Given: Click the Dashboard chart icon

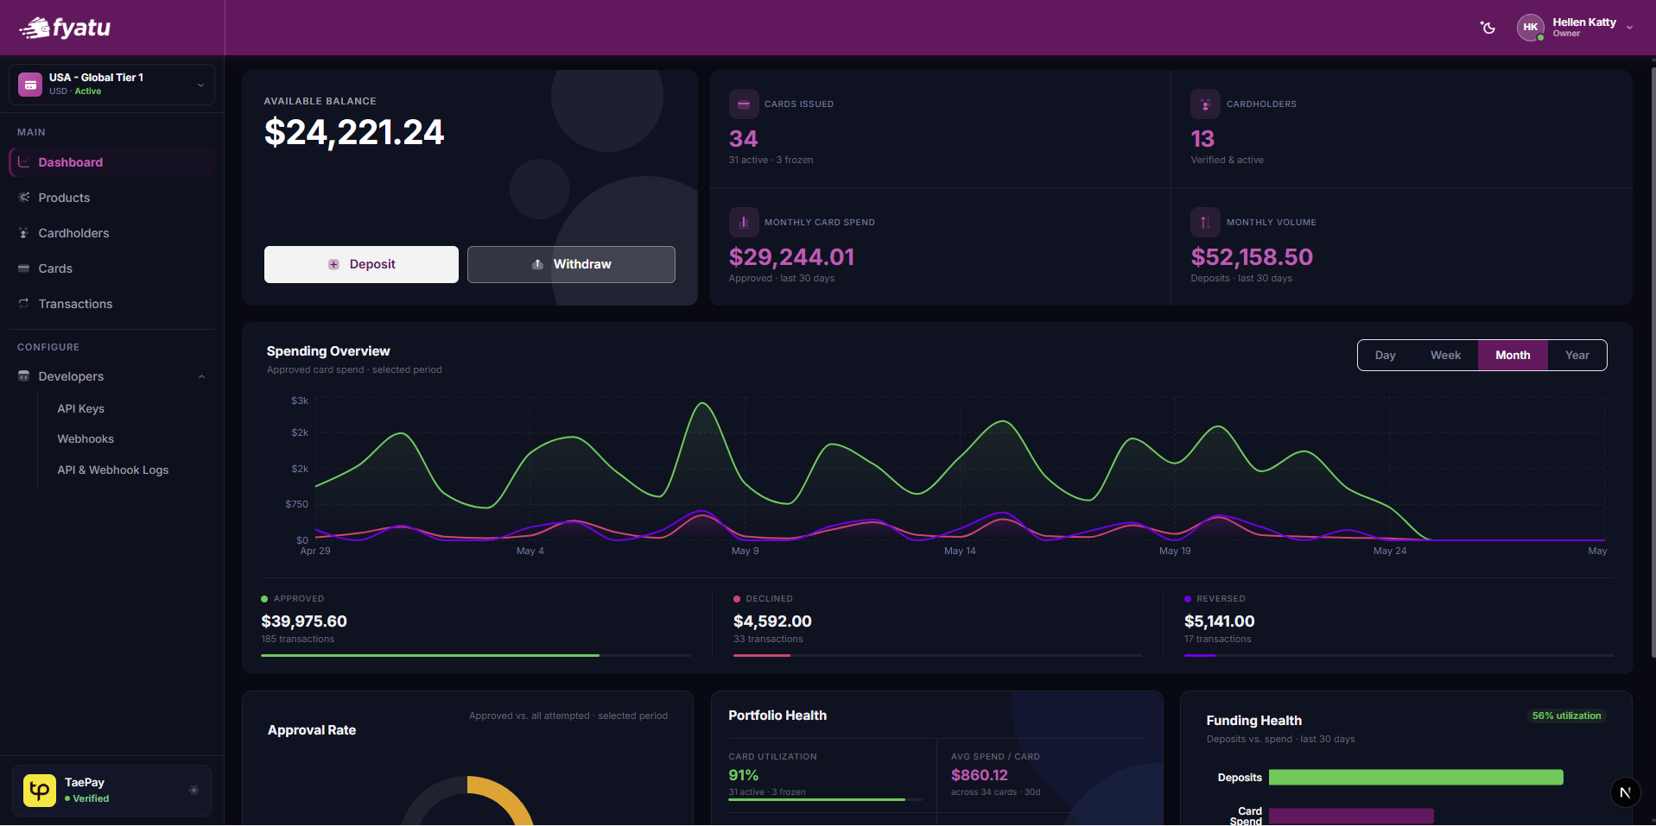Looking at the screenshot, I should coord(24,162).
